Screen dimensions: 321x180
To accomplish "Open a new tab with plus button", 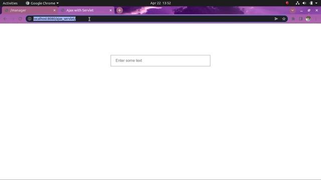I will click(x=119, y=10).
